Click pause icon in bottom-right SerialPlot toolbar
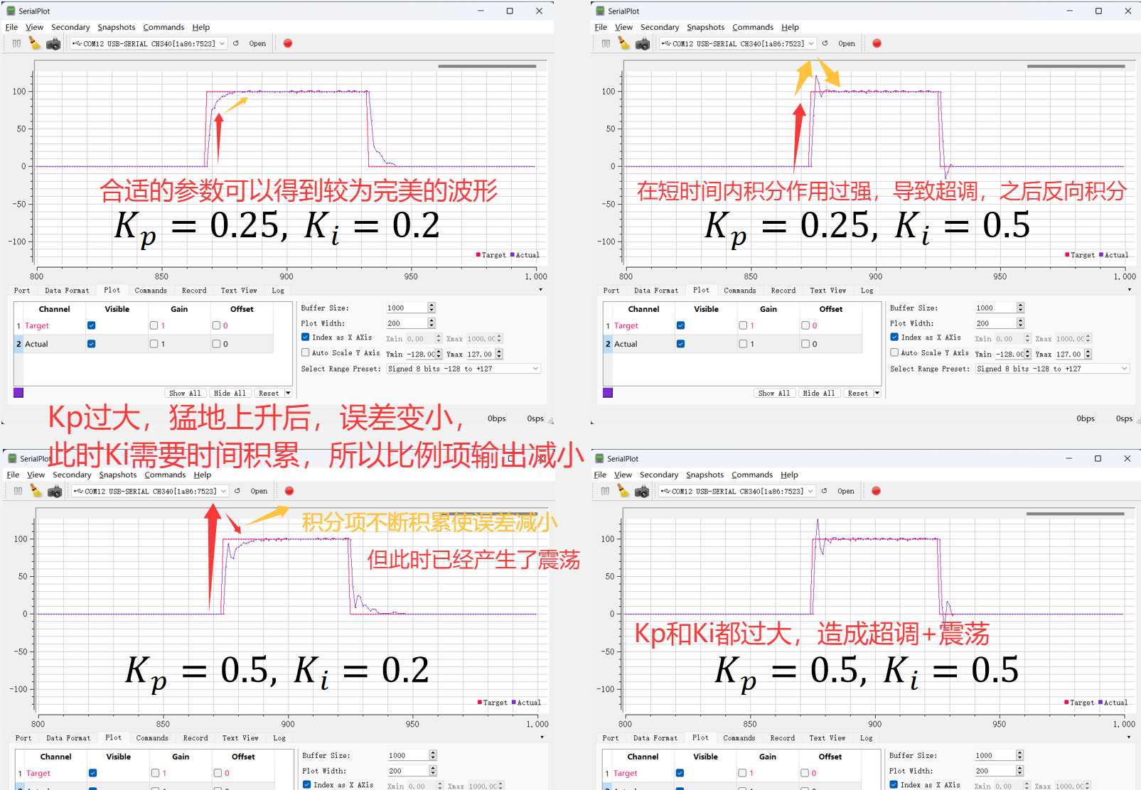 point(605,491)
